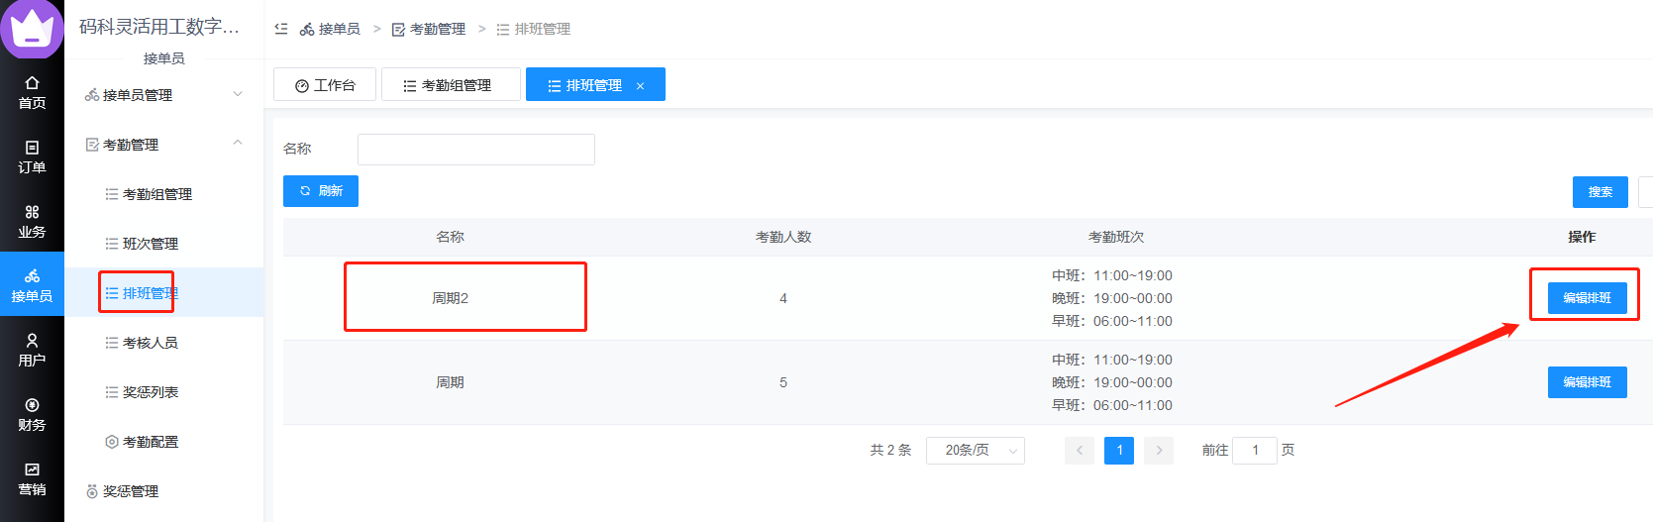Click the menu collapse icon in breadcrumb bar
Image resolution: width=1653 pixels, height=522 pixels.
[x=281, y=29]
